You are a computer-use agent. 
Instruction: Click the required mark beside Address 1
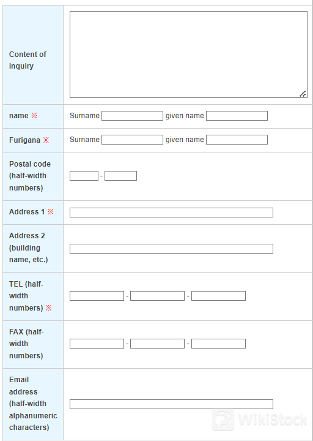pos(51,212)
